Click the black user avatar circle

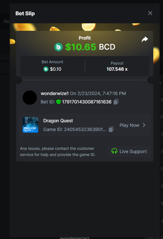[x=30, y=98]
